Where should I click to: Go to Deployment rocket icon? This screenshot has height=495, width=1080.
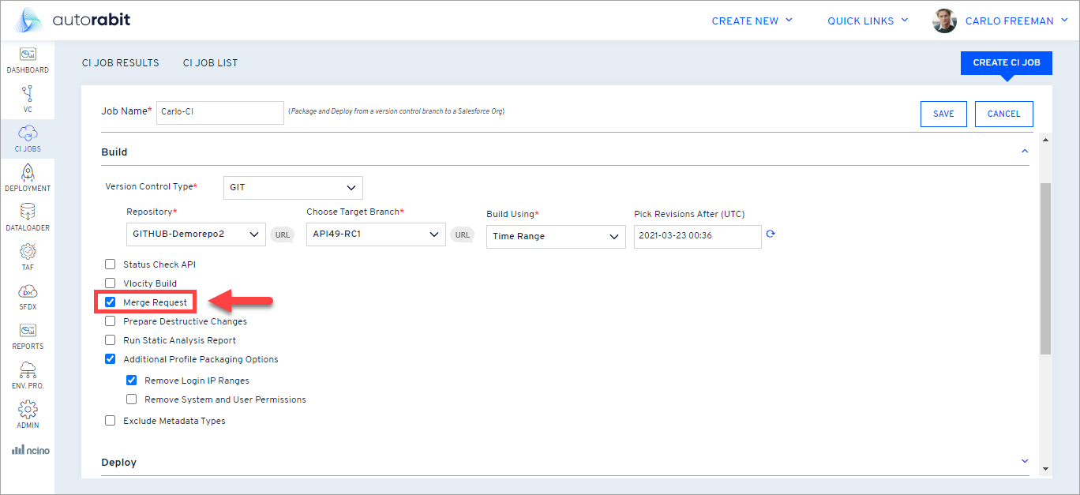[28, 173]
